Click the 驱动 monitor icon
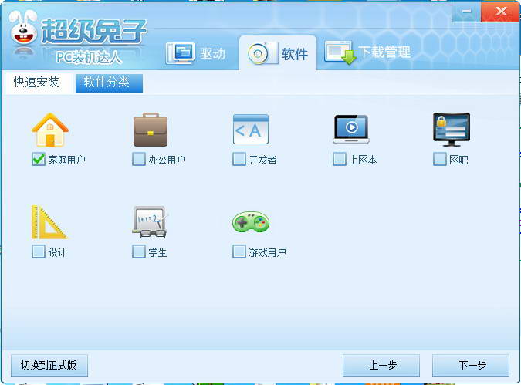Image resolution: width=521 pixels, height=385 pixels. click(x=180, y=53)
